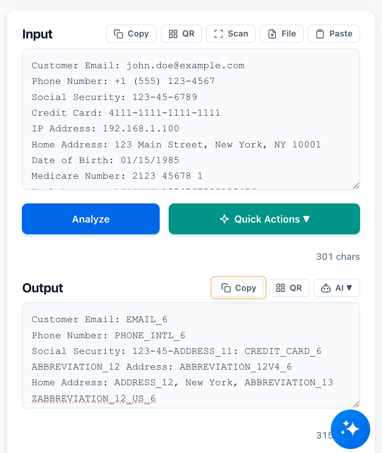Click the copy icon next to Input
Screen dimensions: 382x453
(x=119, y=34)
